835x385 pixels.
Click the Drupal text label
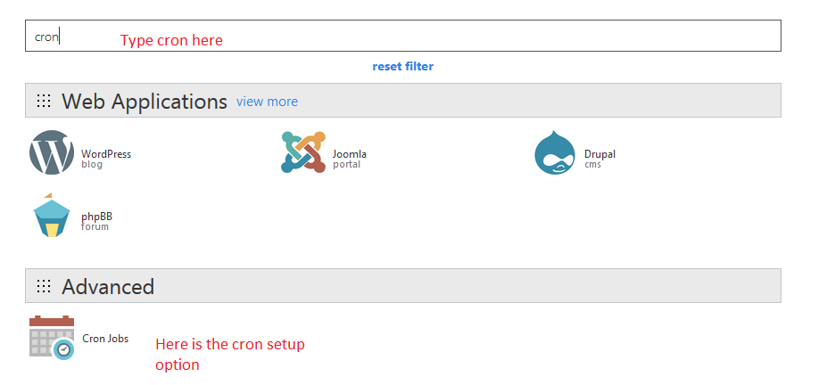600,154
